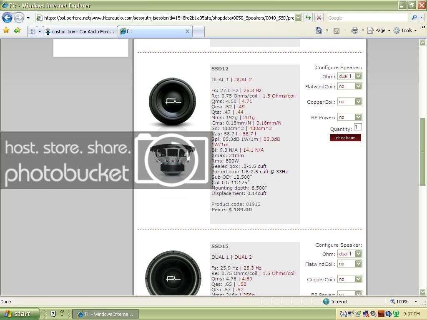Open tab list dropdown arrow

pyautogui.click(x=40, y=31)
